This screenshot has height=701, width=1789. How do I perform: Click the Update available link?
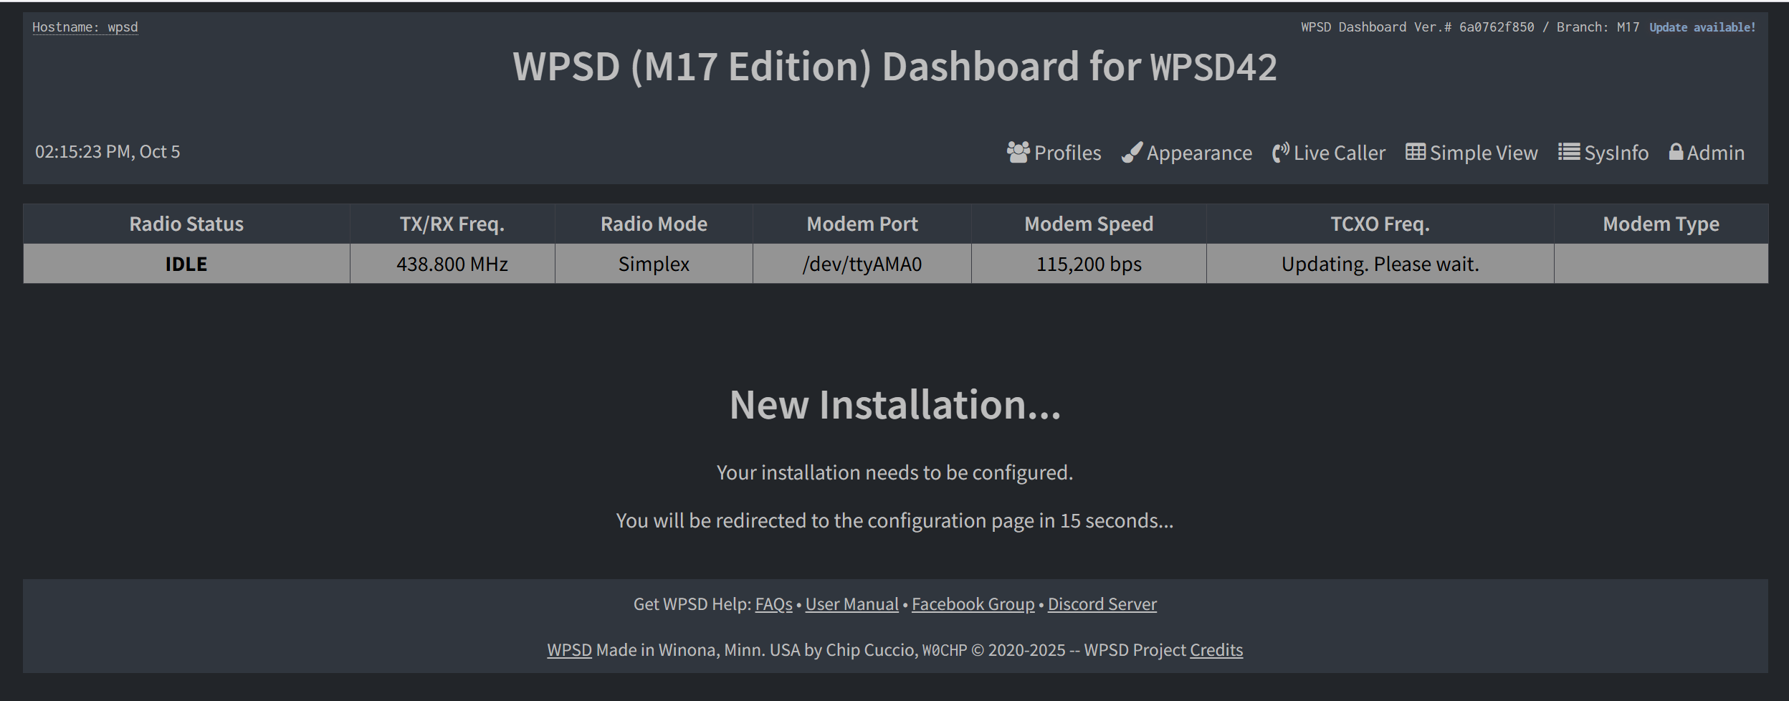point(1702,27)
